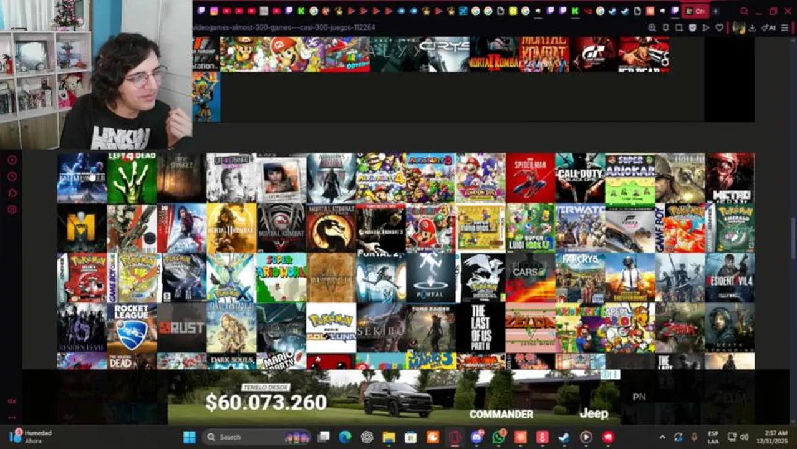Viewport: 797px width, 449px height.
Task: Switch to Opera GX taskbar icon
Action: click(x=455, y=437)
